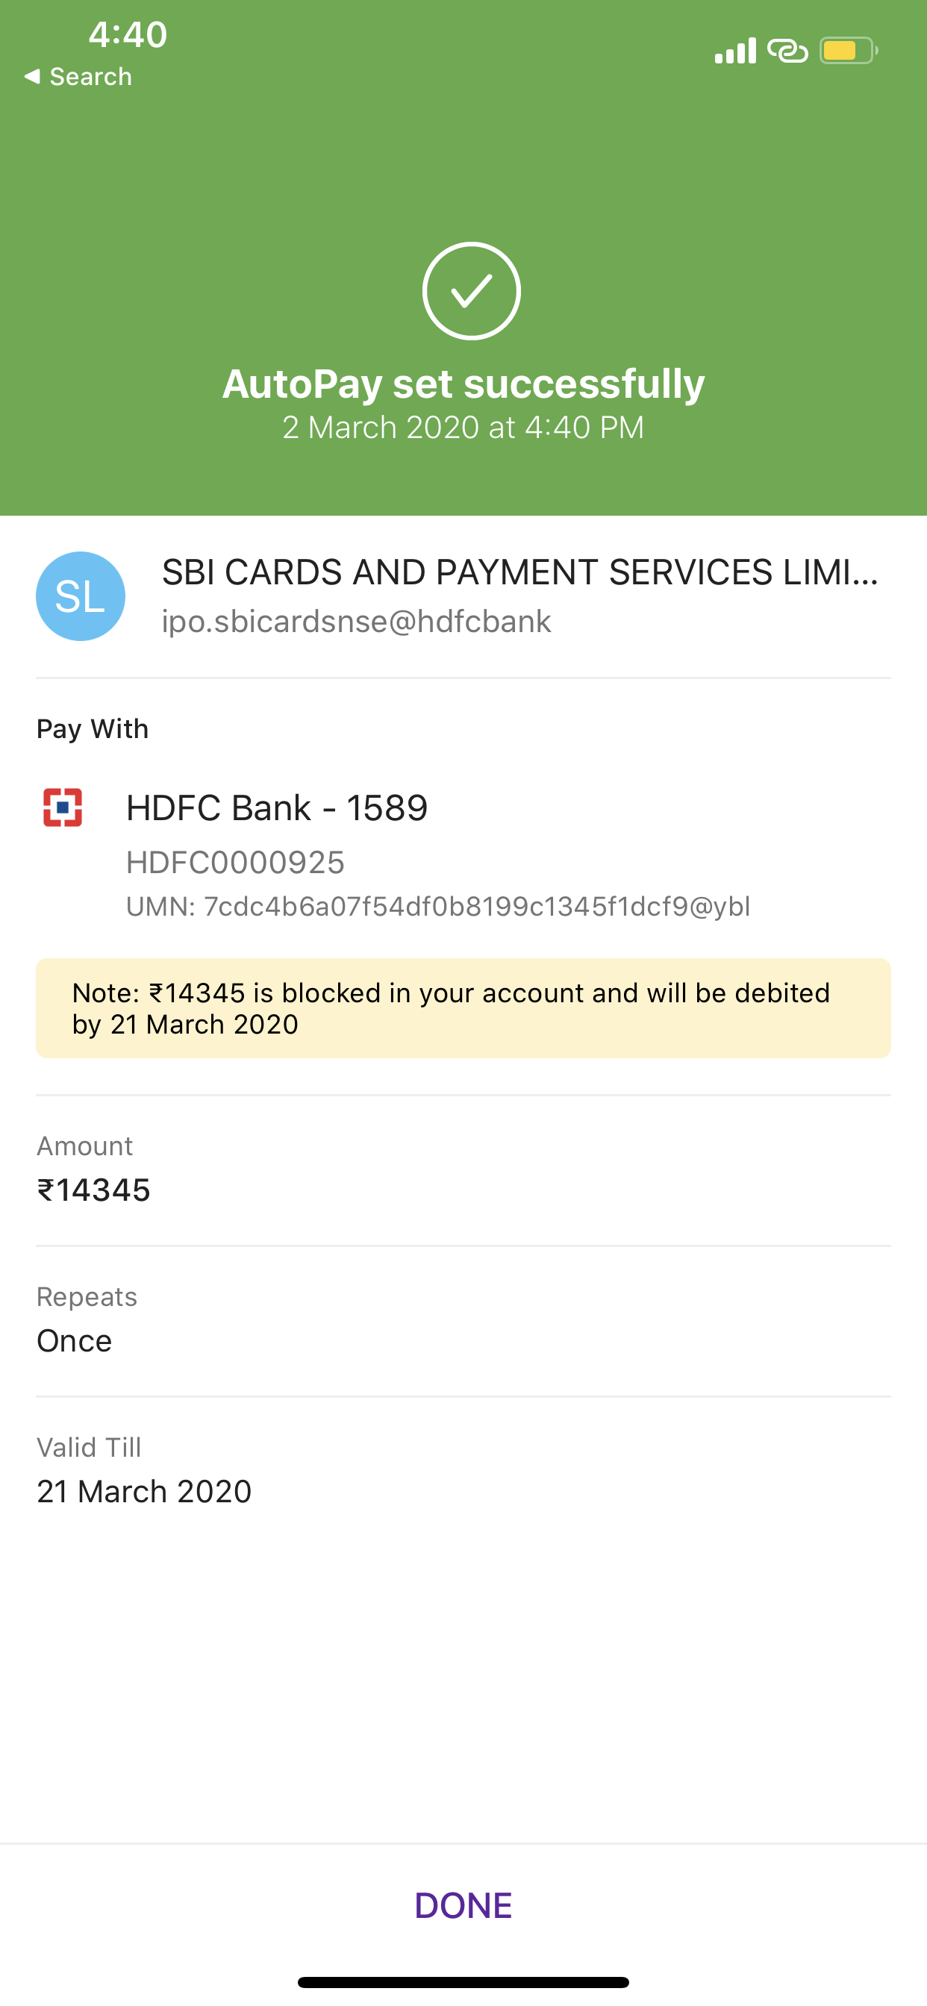Tap the personal hotspot link icon
The image size is (927, 2006).
click(787, 51)
